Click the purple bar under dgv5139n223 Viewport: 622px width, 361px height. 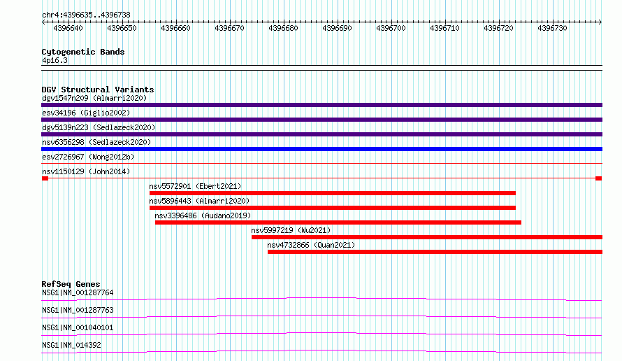pos(321,134)
